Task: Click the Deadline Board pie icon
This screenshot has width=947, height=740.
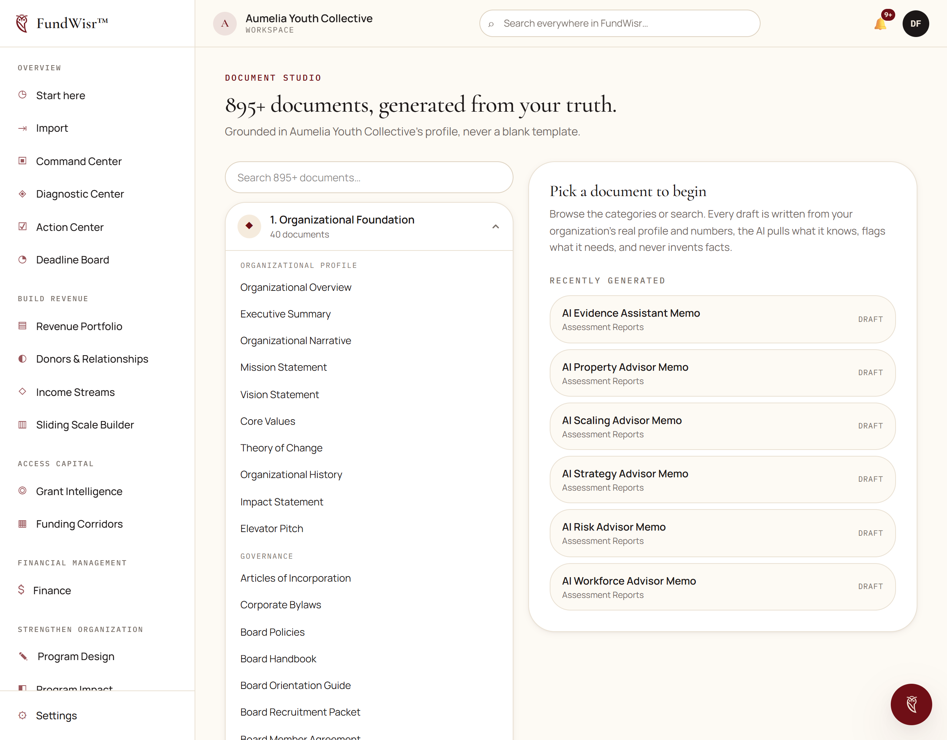Action: (23, 259)
